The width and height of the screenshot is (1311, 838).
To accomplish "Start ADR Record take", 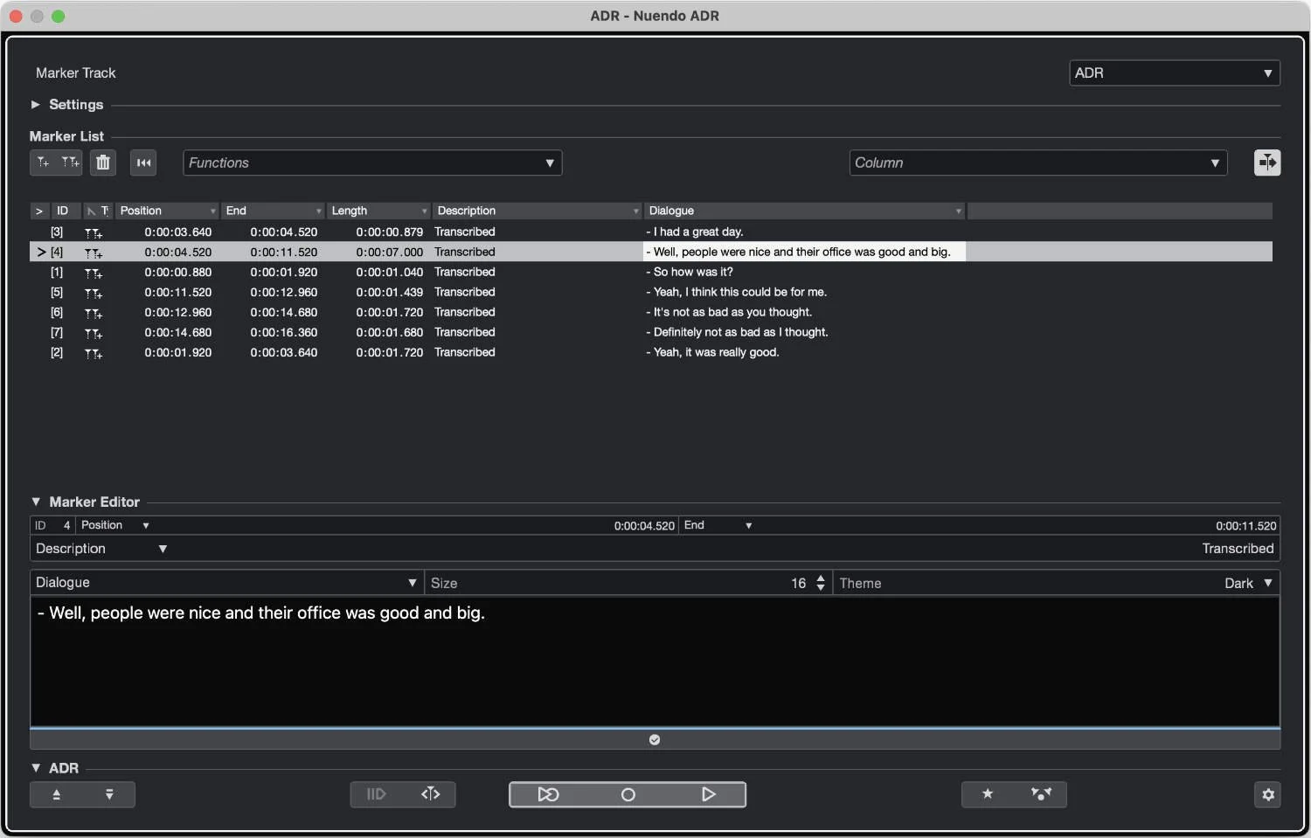I will 628,794.
